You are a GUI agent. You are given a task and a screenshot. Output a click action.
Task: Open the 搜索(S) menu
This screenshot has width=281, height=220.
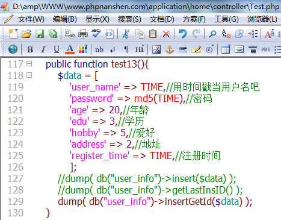(129, 19)
